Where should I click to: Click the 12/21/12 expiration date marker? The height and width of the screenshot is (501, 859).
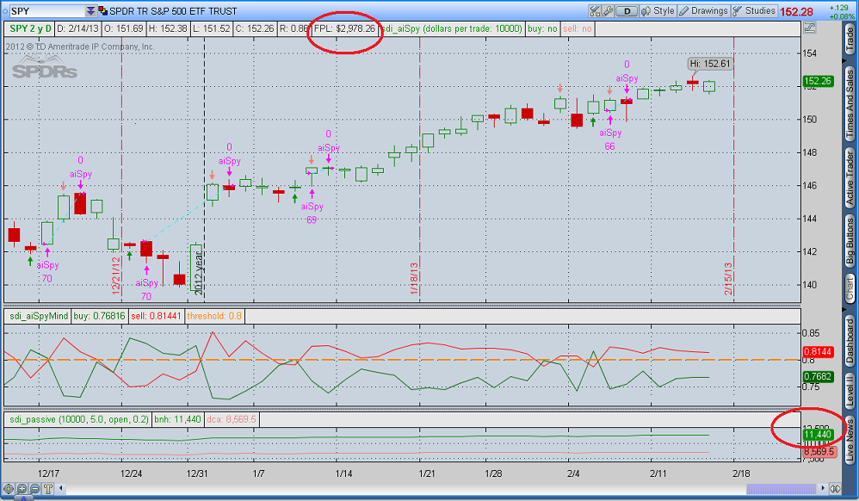point(116,275)
